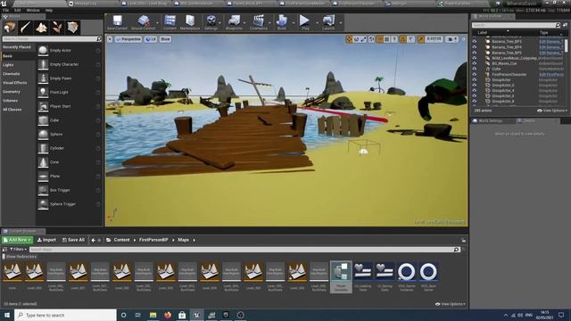This screenshot has width=571, height=321.
Task: Open the Source Control dropdown arrow
Action: (x=157, y=22)
